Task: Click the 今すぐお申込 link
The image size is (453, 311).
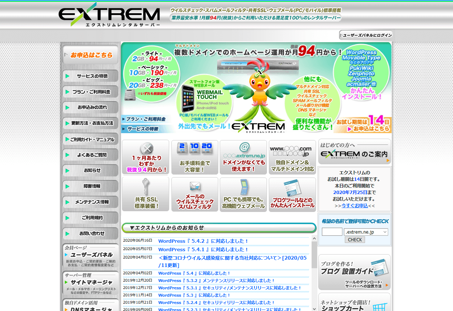Action: pyautogui.click(x=354, y=206)
